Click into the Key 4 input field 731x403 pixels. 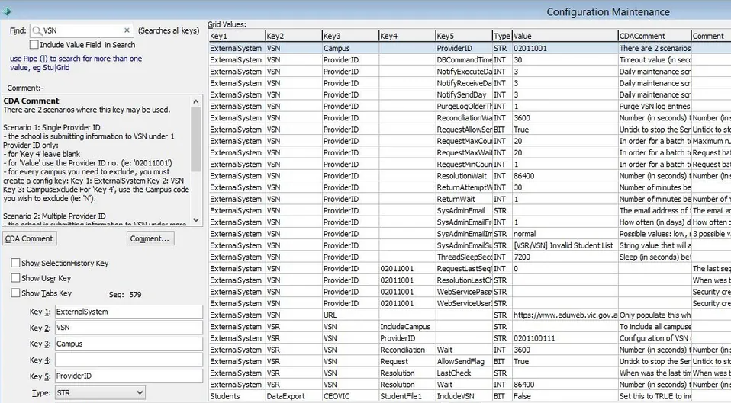(129, 360)
